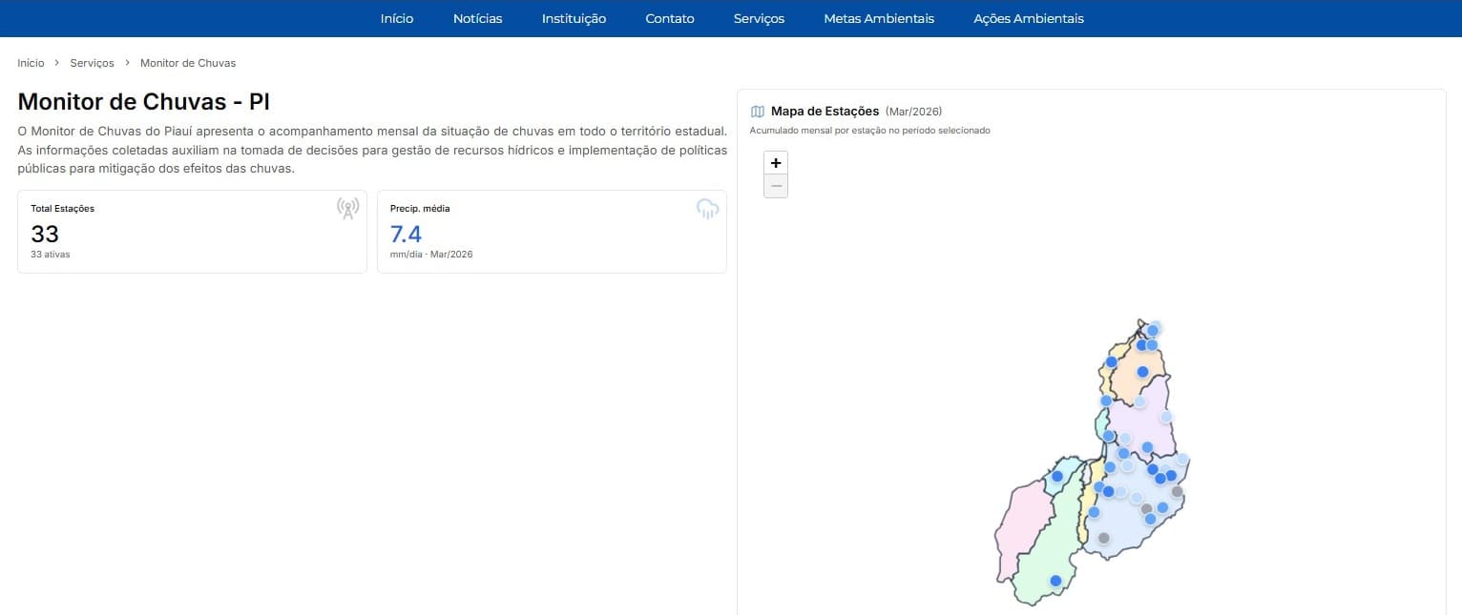
Task: Click the rain cloud icon on Precip. média card
Action: pyautogui.click(x=707, y=209)
